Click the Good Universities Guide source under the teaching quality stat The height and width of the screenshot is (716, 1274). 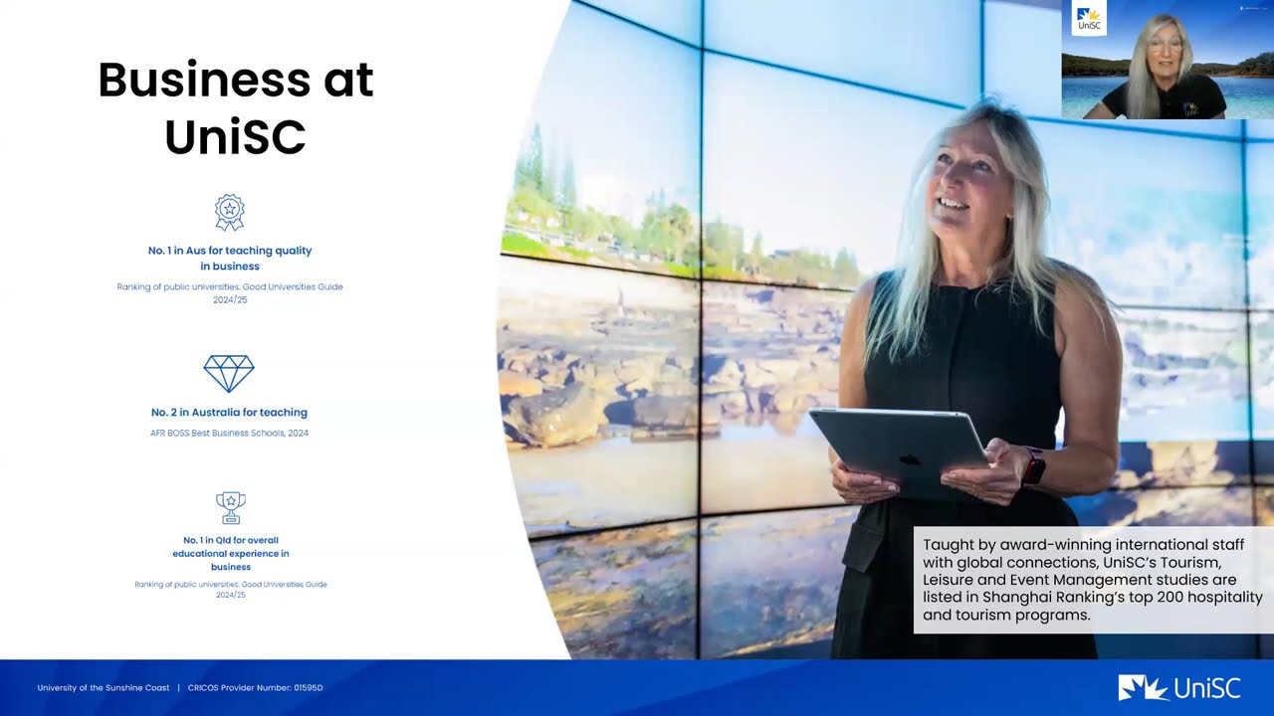(230, 293)
